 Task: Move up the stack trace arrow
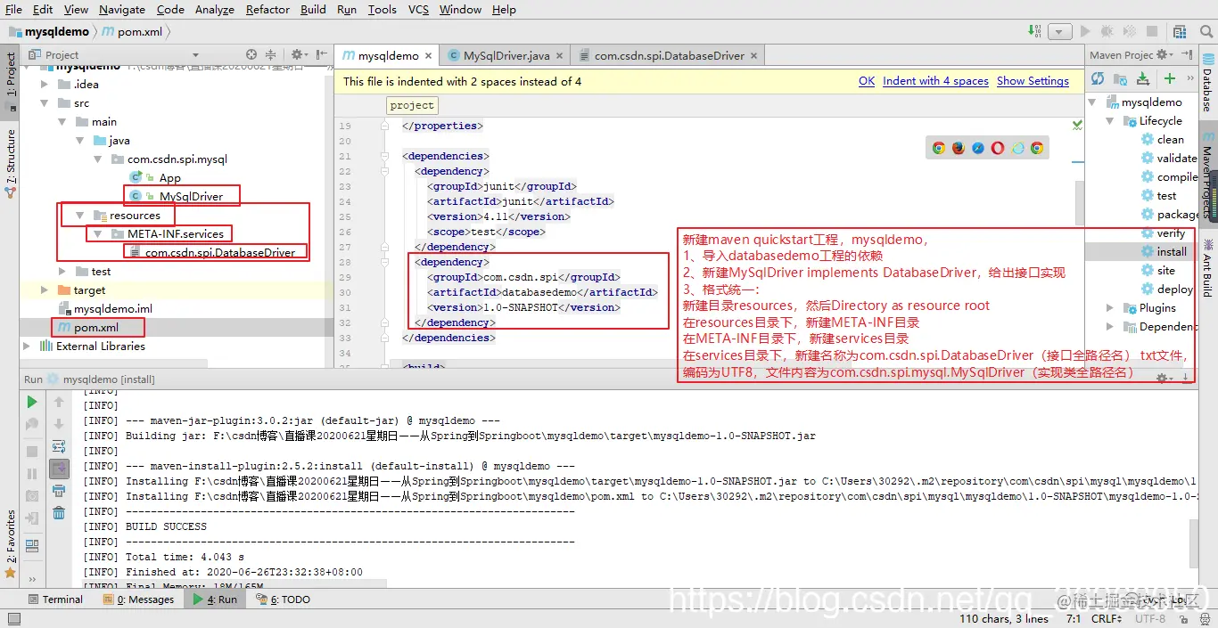(59, 403)
